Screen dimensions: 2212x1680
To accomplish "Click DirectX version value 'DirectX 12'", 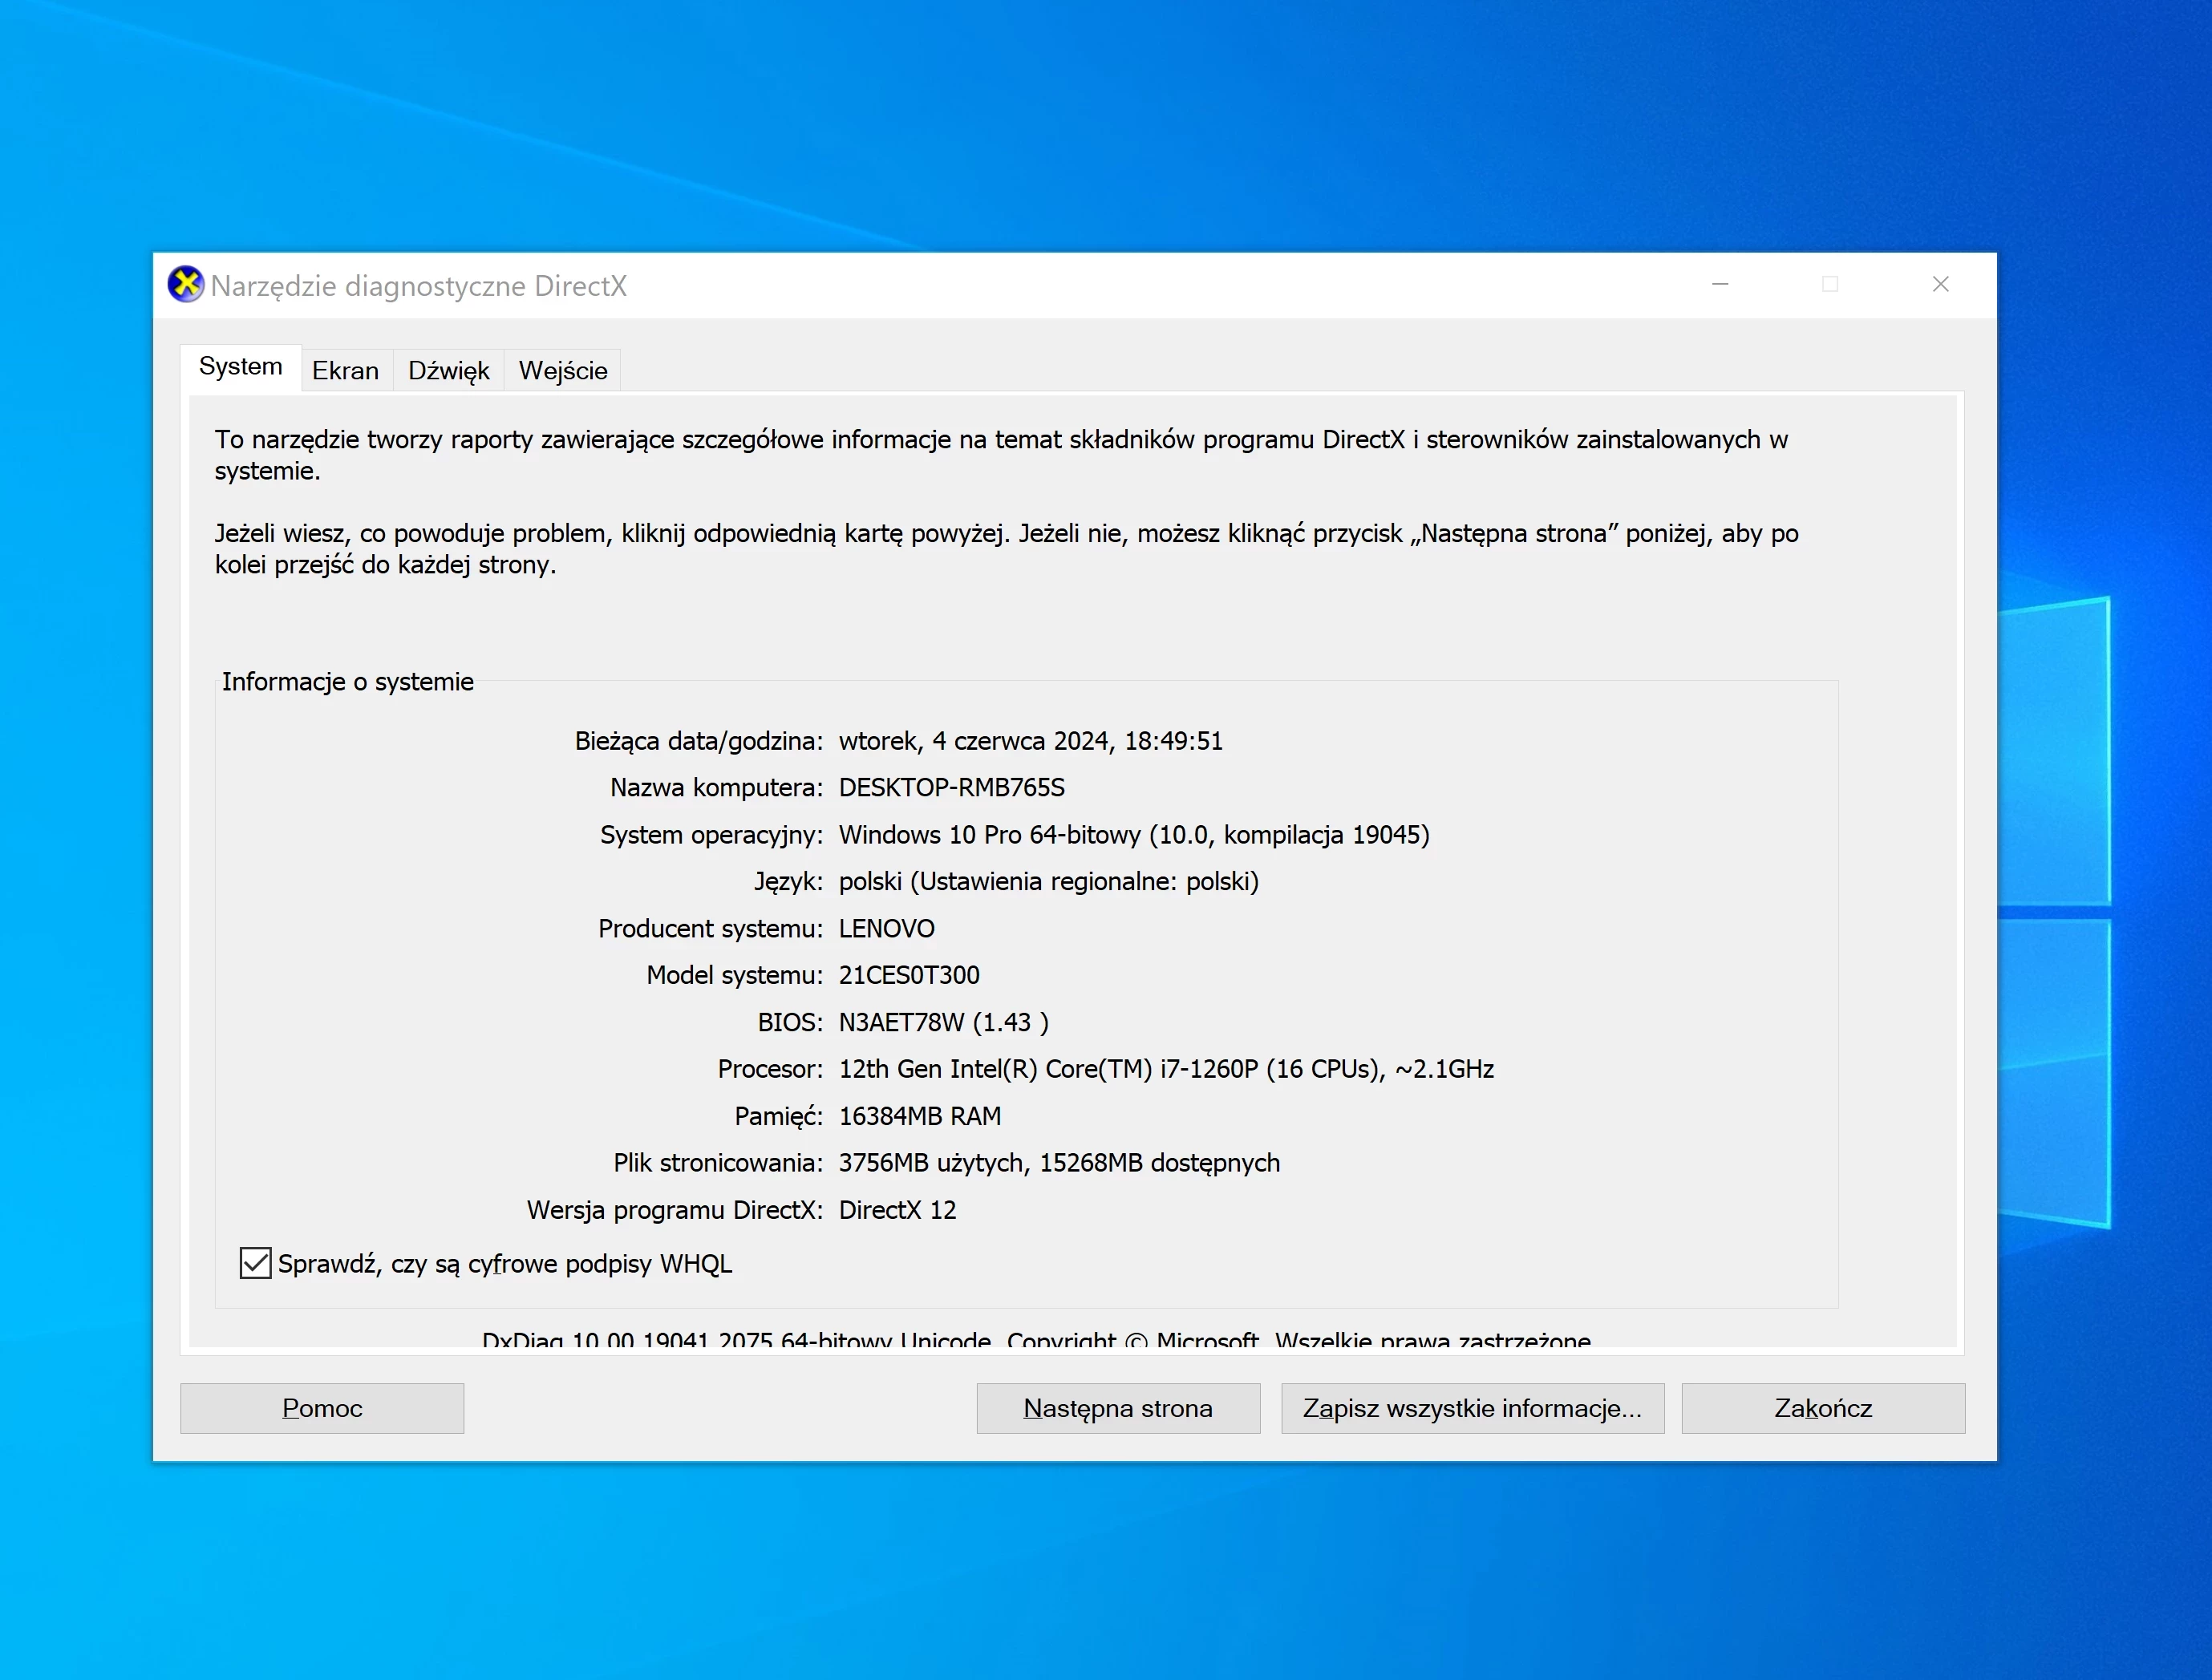I will tap(897, 1210).
